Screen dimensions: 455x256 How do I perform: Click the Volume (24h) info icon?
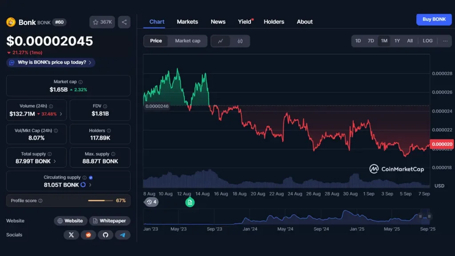(51, 106)
